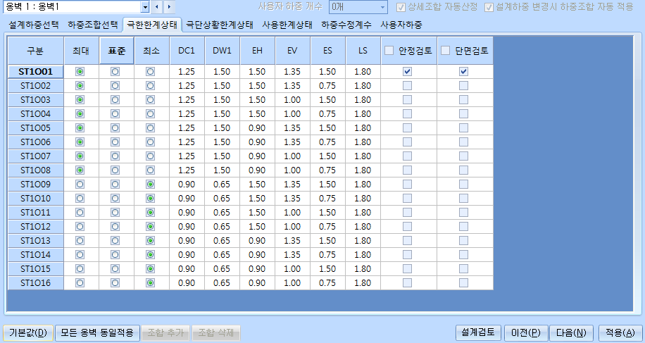Click the 최소 column header
The image size is (645, 343).
[x=152, y=51]
